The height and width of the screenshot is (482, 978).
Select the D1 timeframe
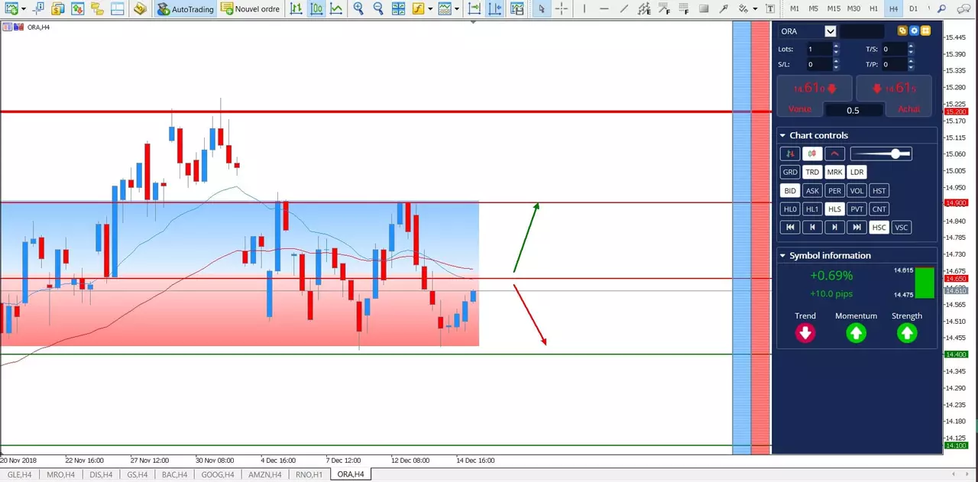coord(913,9)
